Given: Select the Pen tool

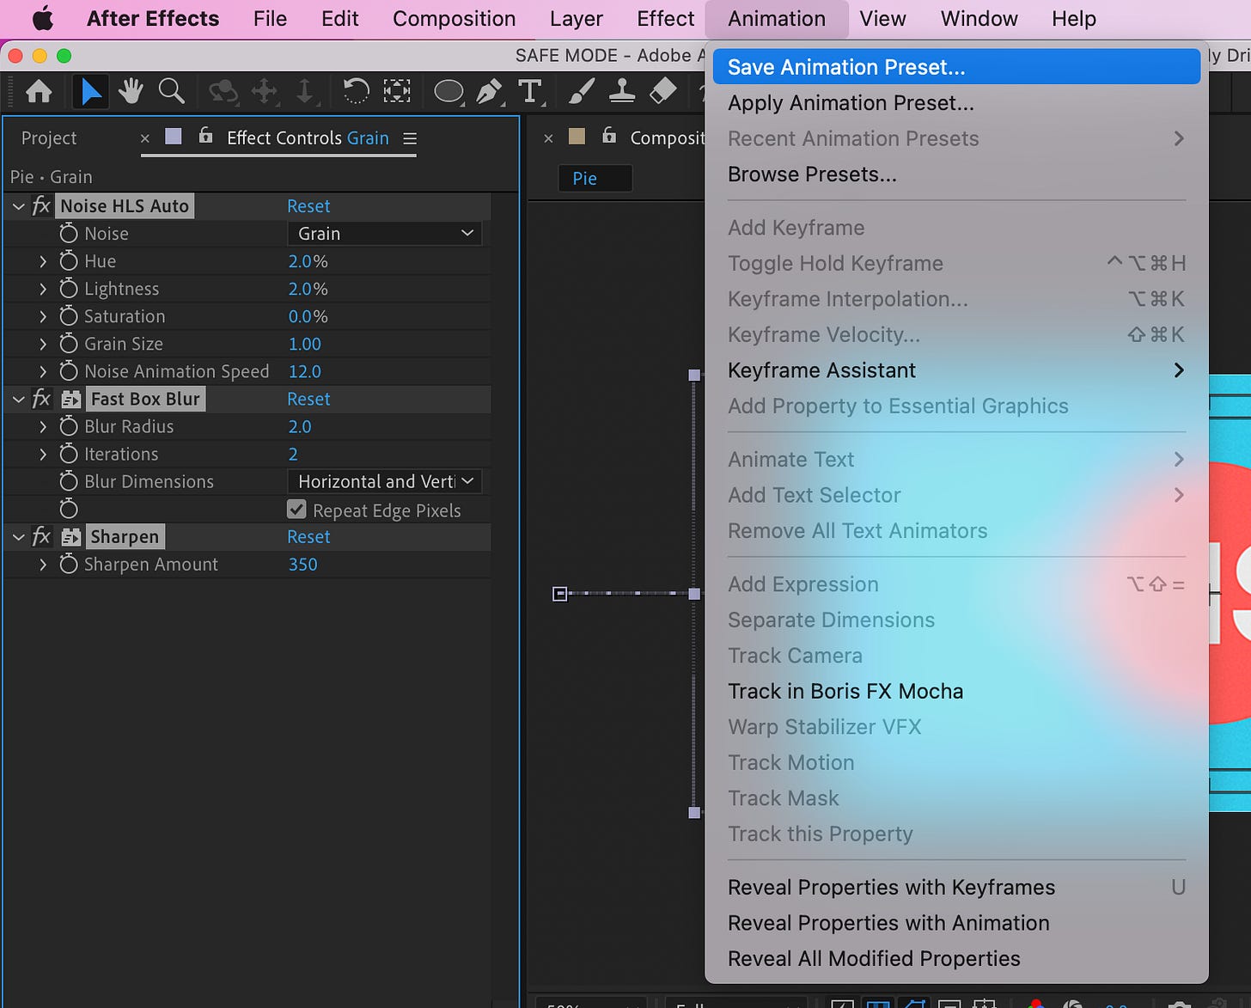Looking at the screenshot, I should tap(489, 91).
